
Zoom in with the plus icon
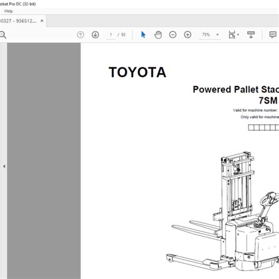tap(188, 35)
